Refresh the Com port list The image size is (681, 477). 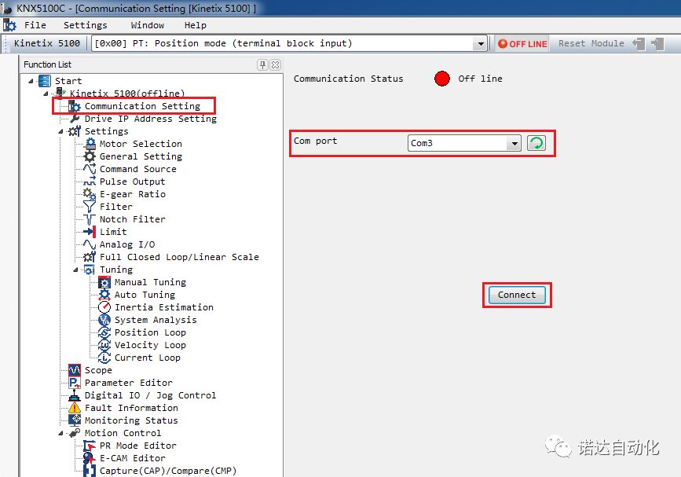point(536,143)
